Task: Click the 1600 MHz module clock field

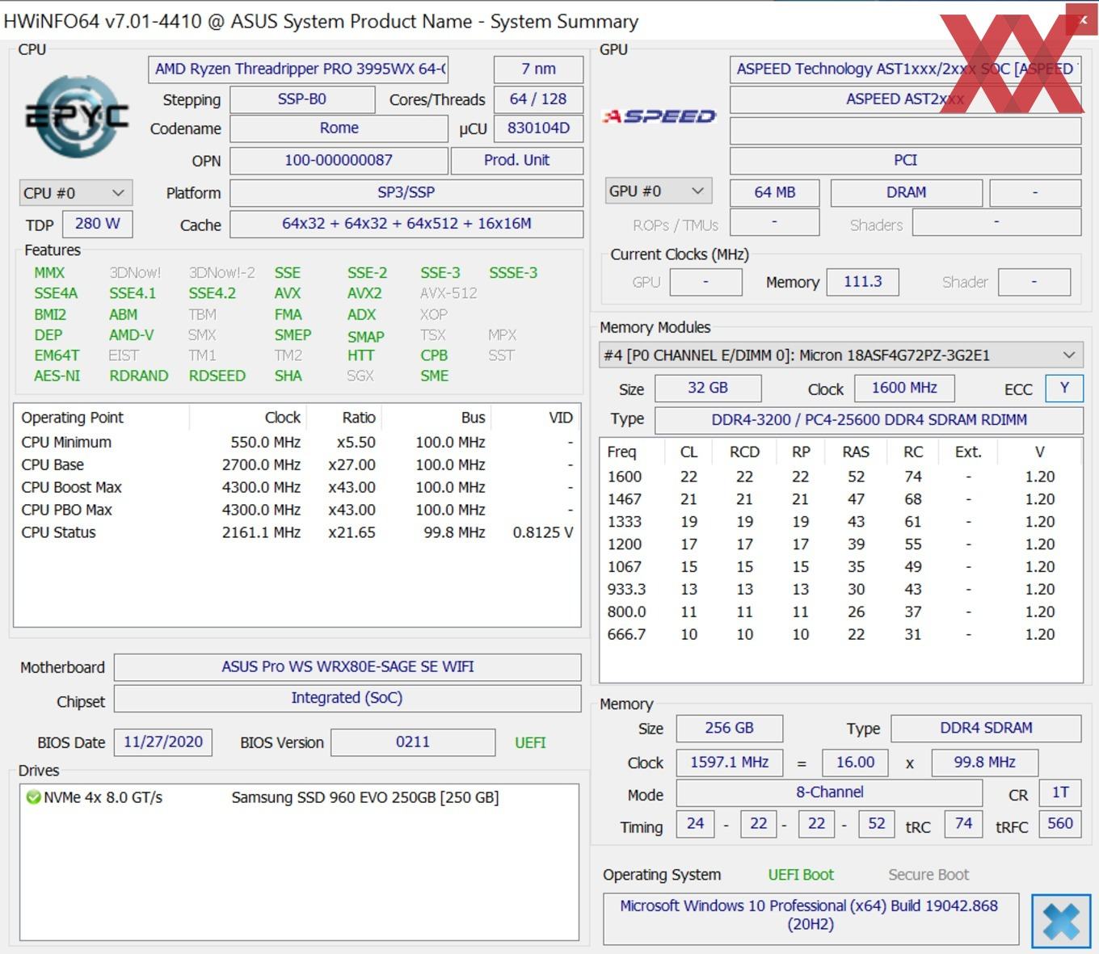Action: click(904, 388)
